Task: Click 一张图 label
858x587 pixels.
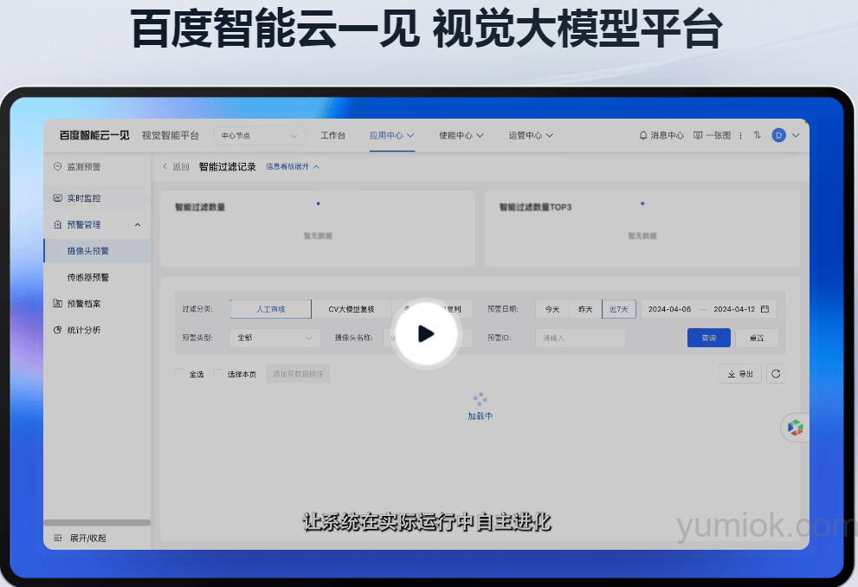Action: [x=718, y=135]
